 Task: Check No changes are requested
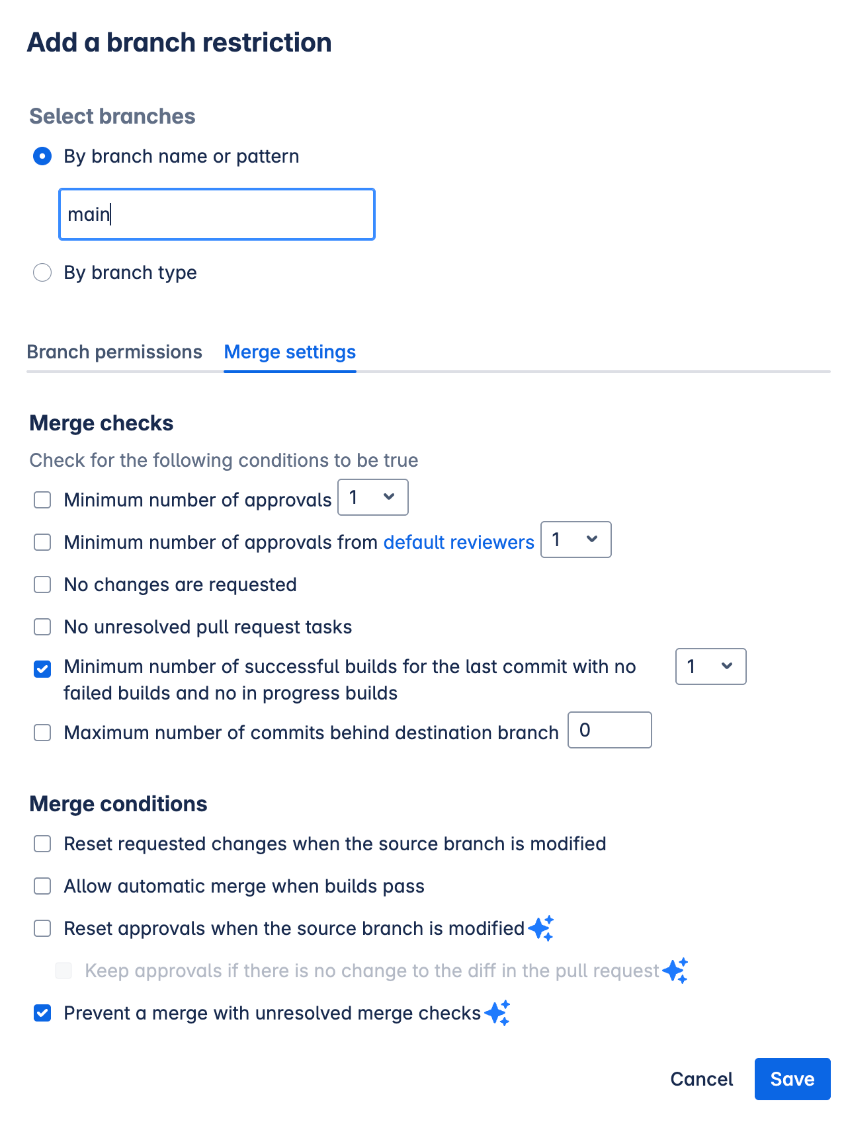(42, 584)
